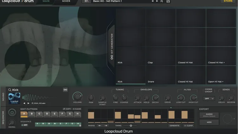Image resolution: width=238 pixels, height=134 pixels.
Task: Click the Low Cut filter knob
Action: 181,98
